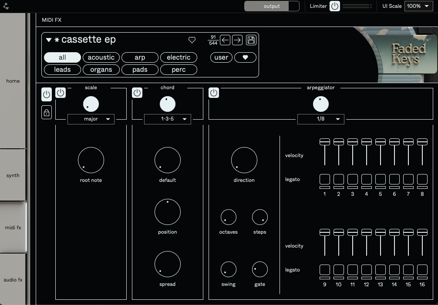Save the preset with the floppy disk icon

coord(251,40)
